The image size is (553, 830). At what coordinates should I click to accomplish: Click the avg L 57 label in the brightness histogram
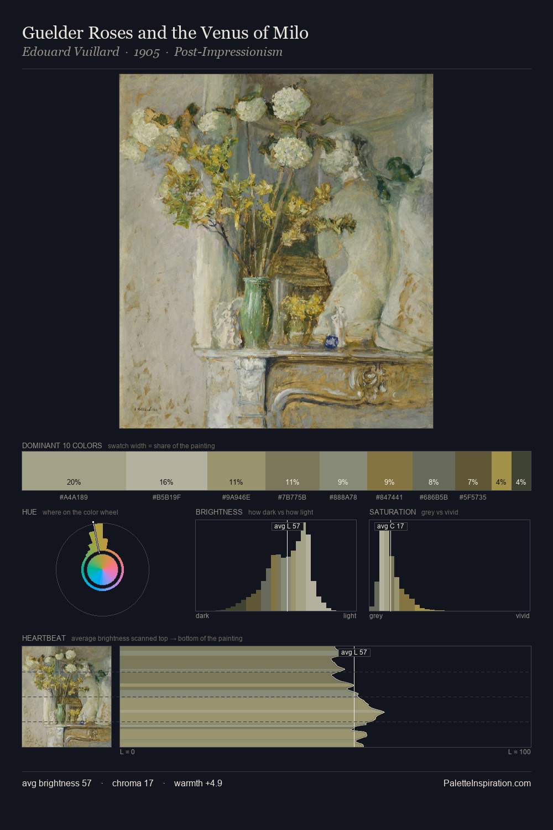click(287, 526)
